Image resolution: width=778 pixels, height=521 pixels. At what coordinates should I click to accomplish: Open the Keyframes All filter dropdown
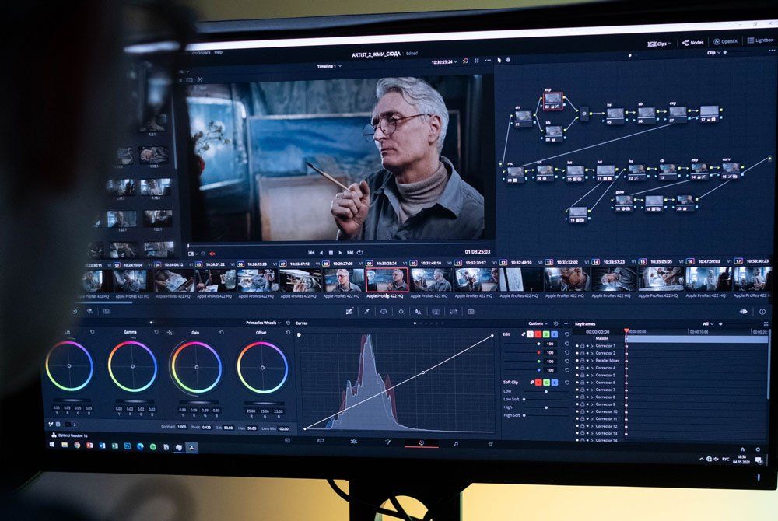coord(708,324)
